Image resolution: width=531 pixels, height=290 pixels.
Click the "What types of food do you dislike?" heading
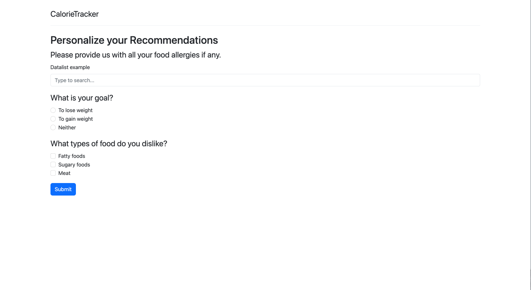[x=108, y=143]
